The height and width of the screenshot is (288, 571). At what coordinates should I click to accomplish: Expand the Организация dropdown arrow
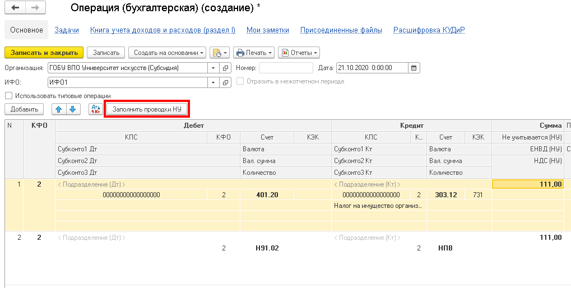click(x=213, y=68)
